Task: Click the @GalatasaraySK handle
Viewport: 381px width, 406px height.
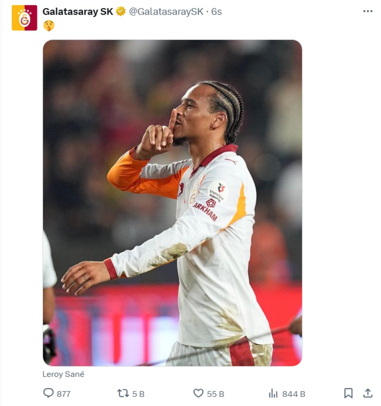Action: (165, 11)
